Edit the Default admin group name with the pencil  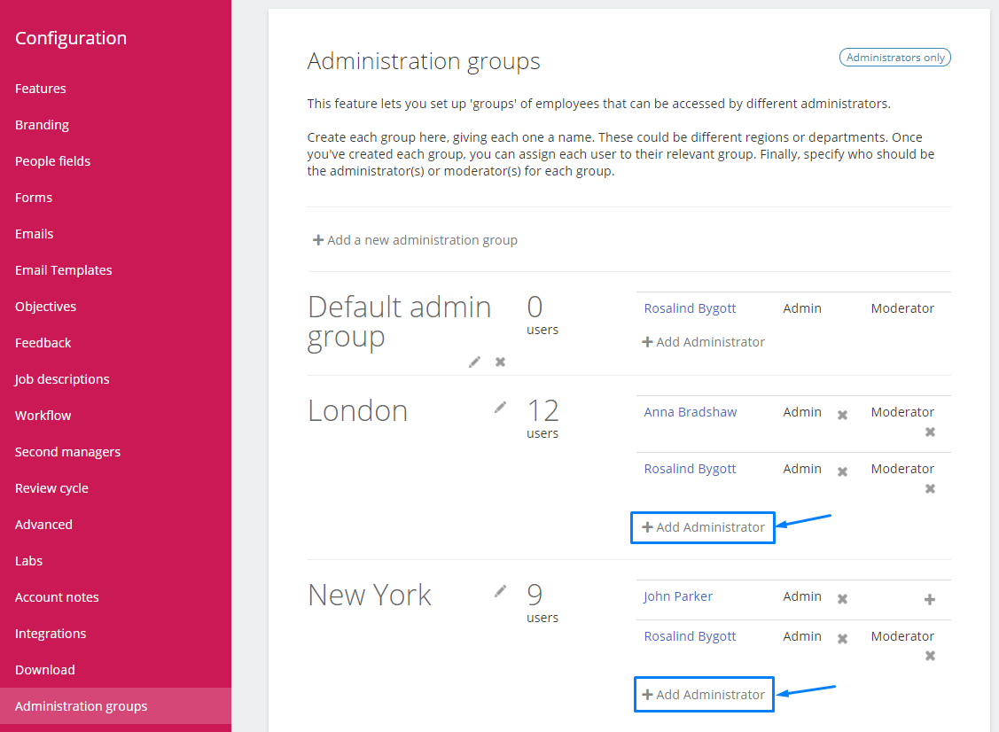(x=474, y=362)
